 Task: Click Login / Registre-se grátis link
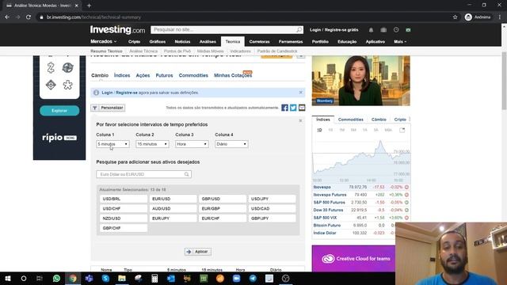tap(334, 30)
